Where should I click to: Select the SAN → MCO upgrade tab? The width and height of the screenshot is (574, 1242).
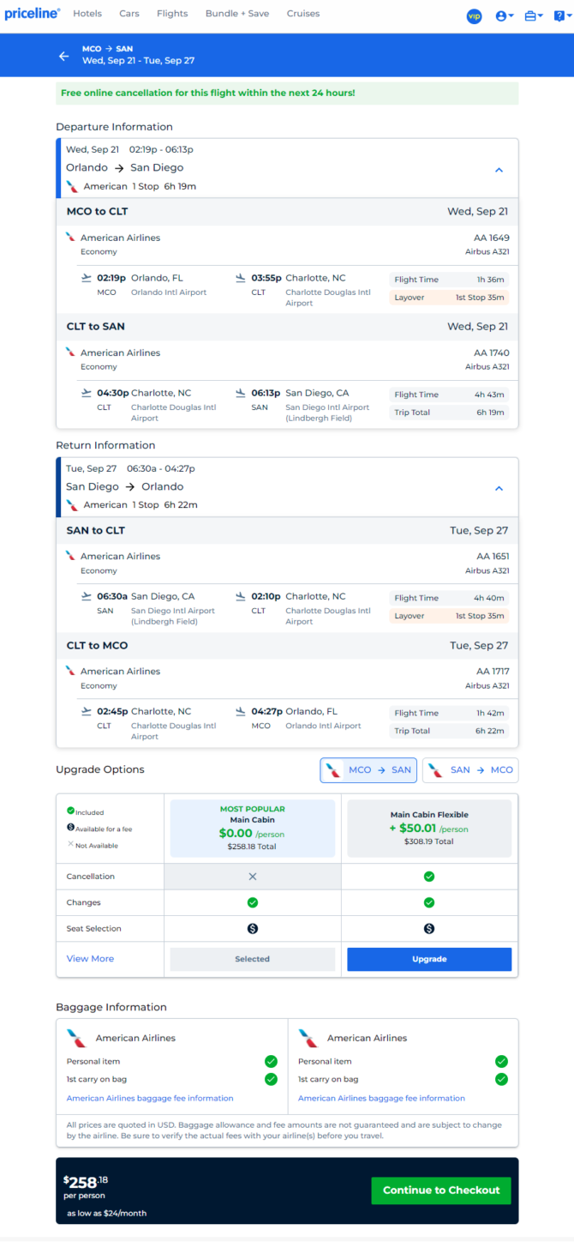click(x=470, y=770)
